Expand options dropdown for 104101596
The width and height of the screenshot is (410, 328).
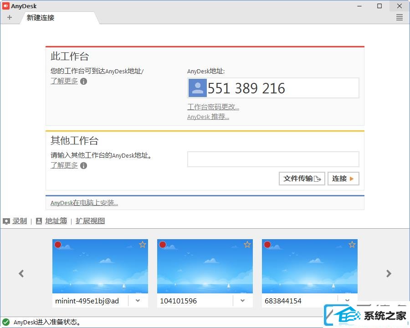click(x=243, y=301)
